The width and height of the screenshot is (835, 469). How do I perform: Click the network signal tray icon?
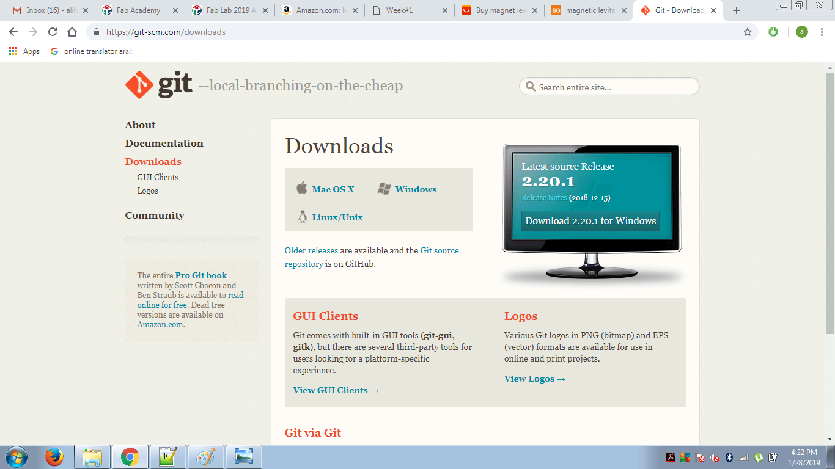(x=744, y=457)
